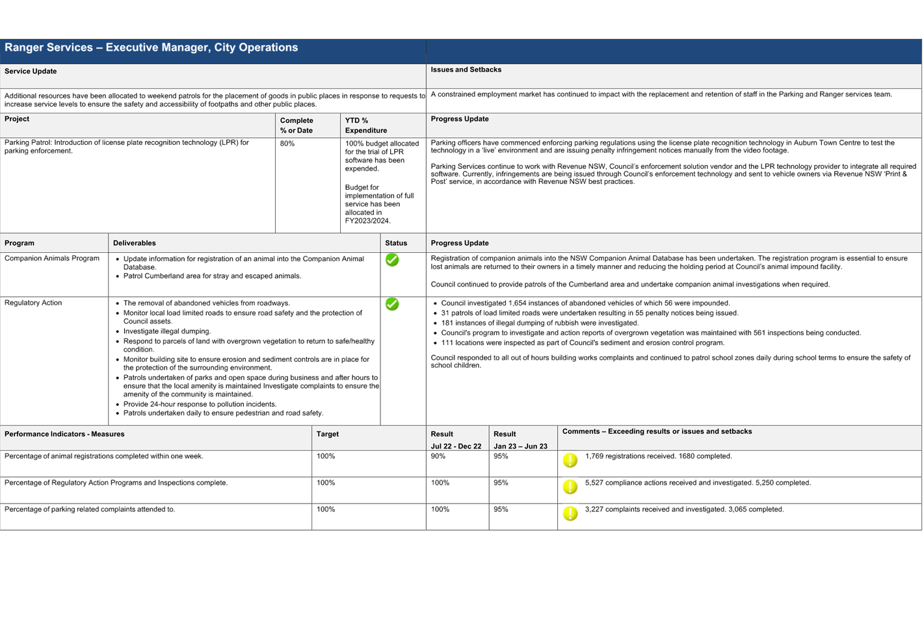Click the yellow warning icon beside parking complaints comment
Screen dimensions: 924x642
pos(570,513)
